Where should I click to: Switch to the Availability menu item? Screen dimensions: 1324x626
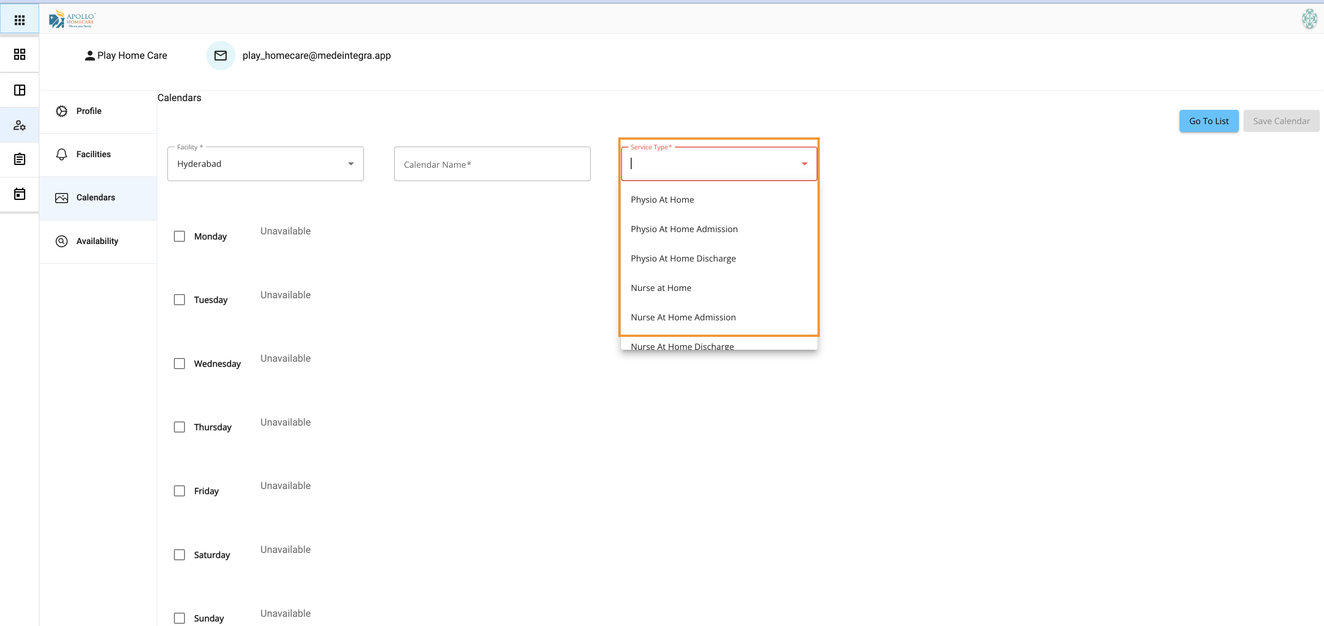[97, 241]
